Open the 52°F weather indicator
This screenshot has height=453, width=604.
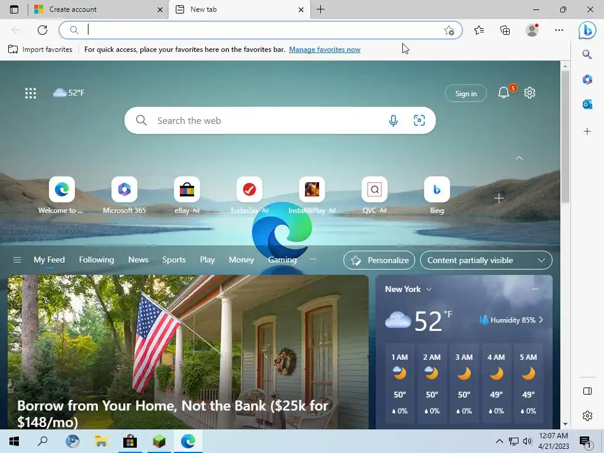(x=68, y=93)
